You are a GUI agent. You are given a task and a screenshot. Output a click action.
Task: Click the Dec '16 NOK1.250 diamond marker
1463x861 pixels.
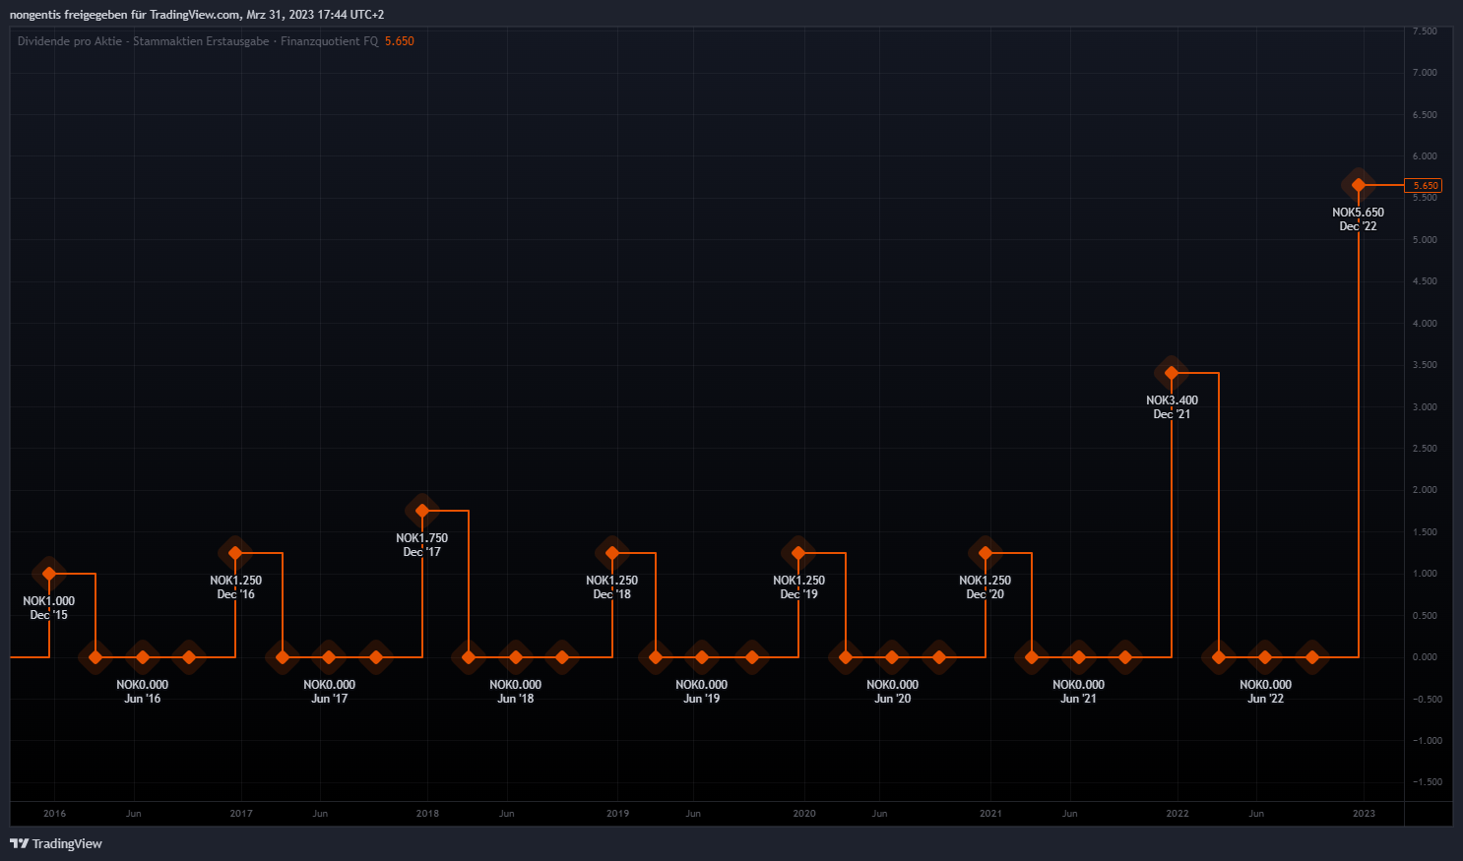235,553
